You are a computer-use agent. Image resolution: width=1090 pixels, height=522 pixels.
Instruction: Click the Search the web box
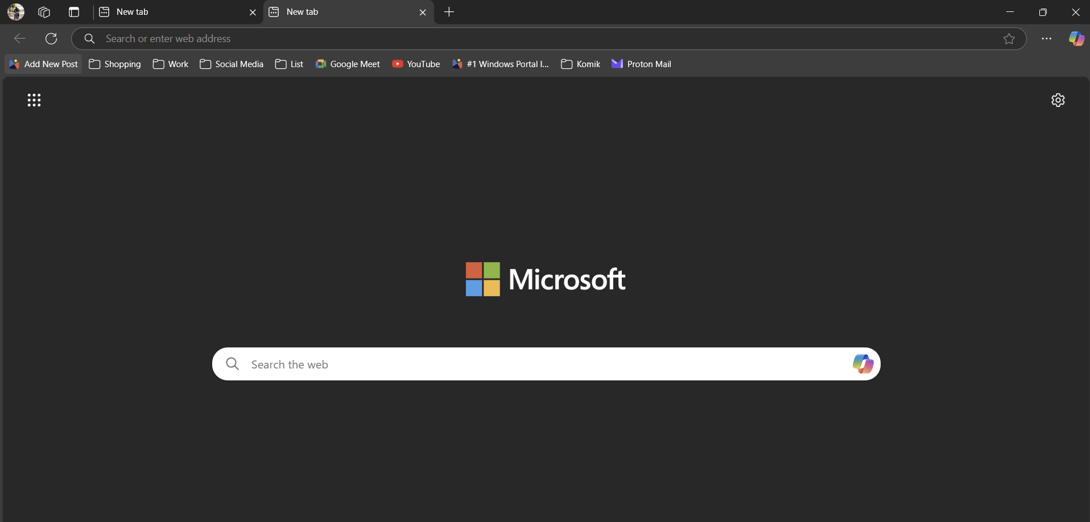pyautogui.click(x=546, y=364)
